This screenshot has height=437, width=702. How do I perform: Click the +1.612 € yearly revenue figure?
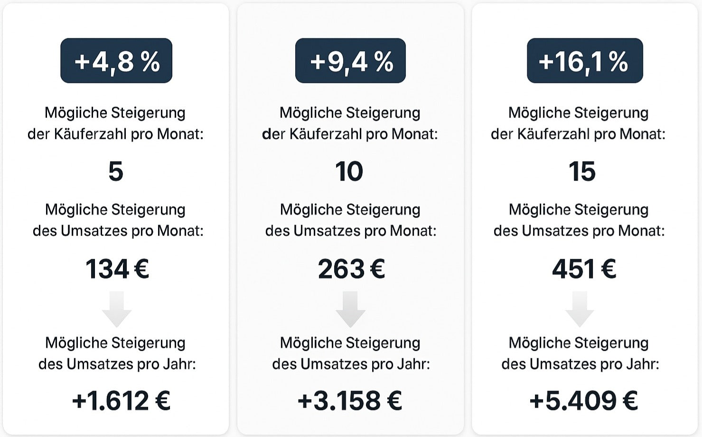click(121, 401)
